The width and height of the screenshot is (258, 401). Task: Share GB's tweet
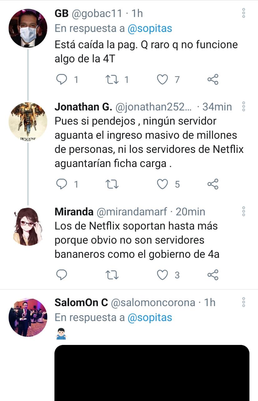pyautogui.click(x=213, y=80)
